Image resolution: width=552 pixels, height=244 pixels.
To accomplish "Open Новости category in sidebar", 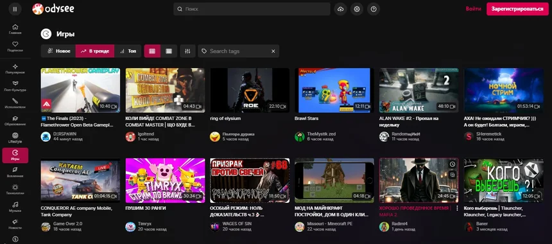I will click(x=15, y=224).
